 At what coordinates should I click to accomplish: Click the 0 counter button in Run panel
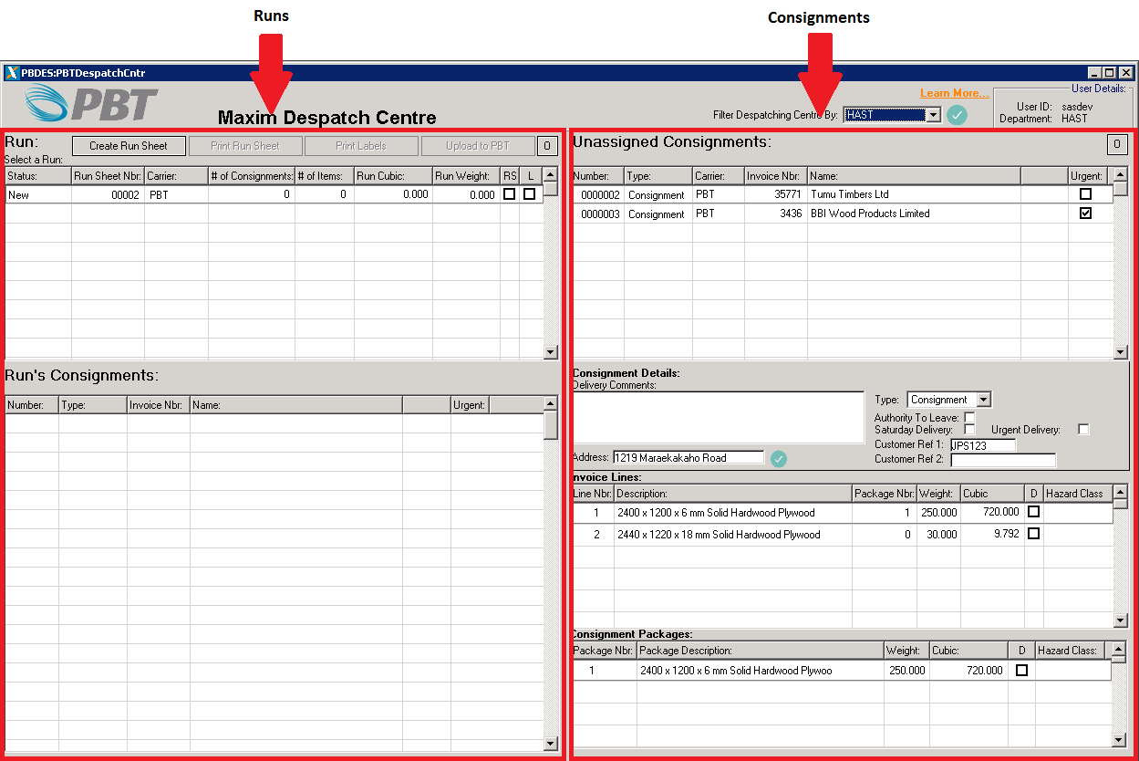click(x=547, y=146)
